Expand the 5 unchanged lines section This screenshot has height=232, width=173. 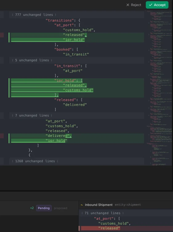(x=76, y=60)
